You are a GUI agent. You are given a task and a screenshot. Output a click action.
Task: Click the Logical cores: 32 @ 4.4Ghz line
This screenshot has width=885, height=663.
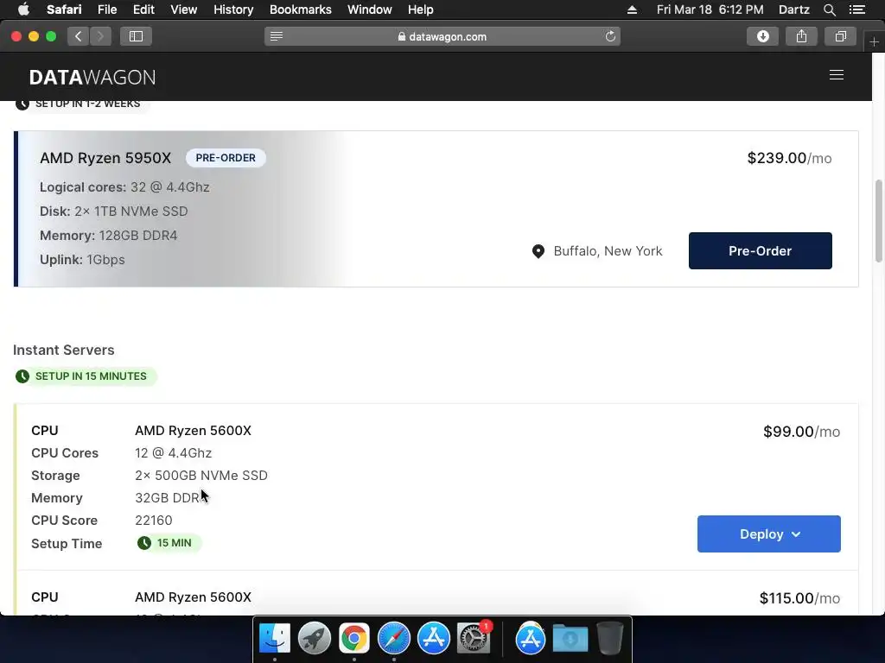pos(124,187)
